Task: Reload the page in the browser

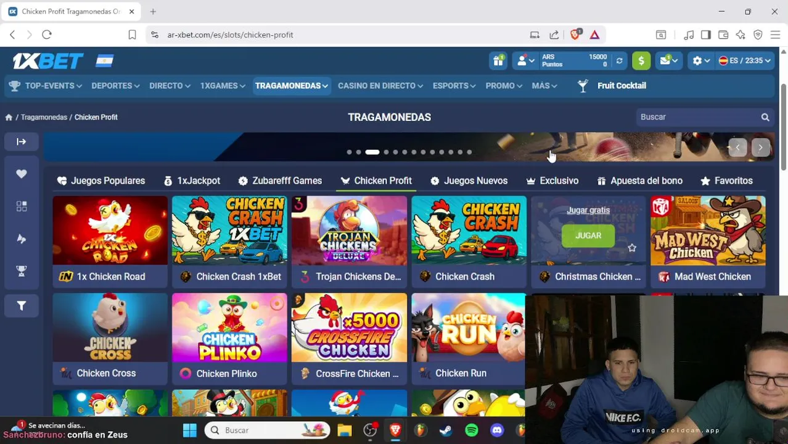Action: coord(47,35)
